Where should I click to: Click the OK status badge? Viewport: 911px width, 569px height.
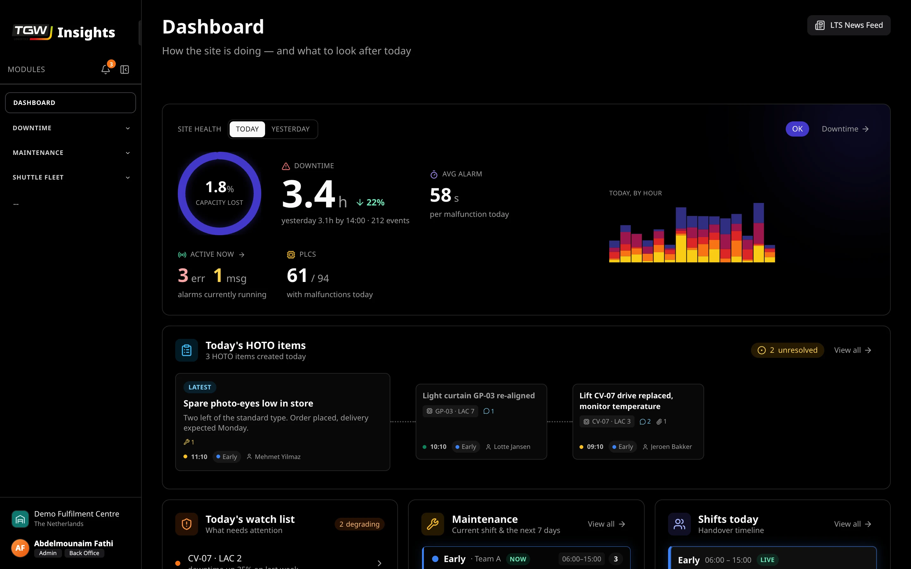click(x=797, y=129)
